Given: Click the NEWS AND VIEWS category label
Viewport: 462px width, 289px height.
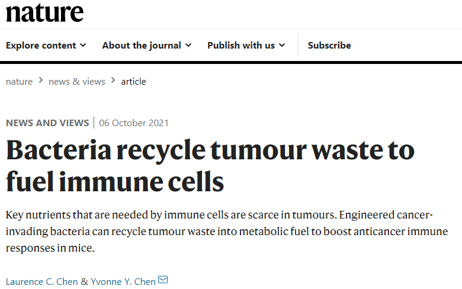Looking at the screenshot, I should pos(47,123).
